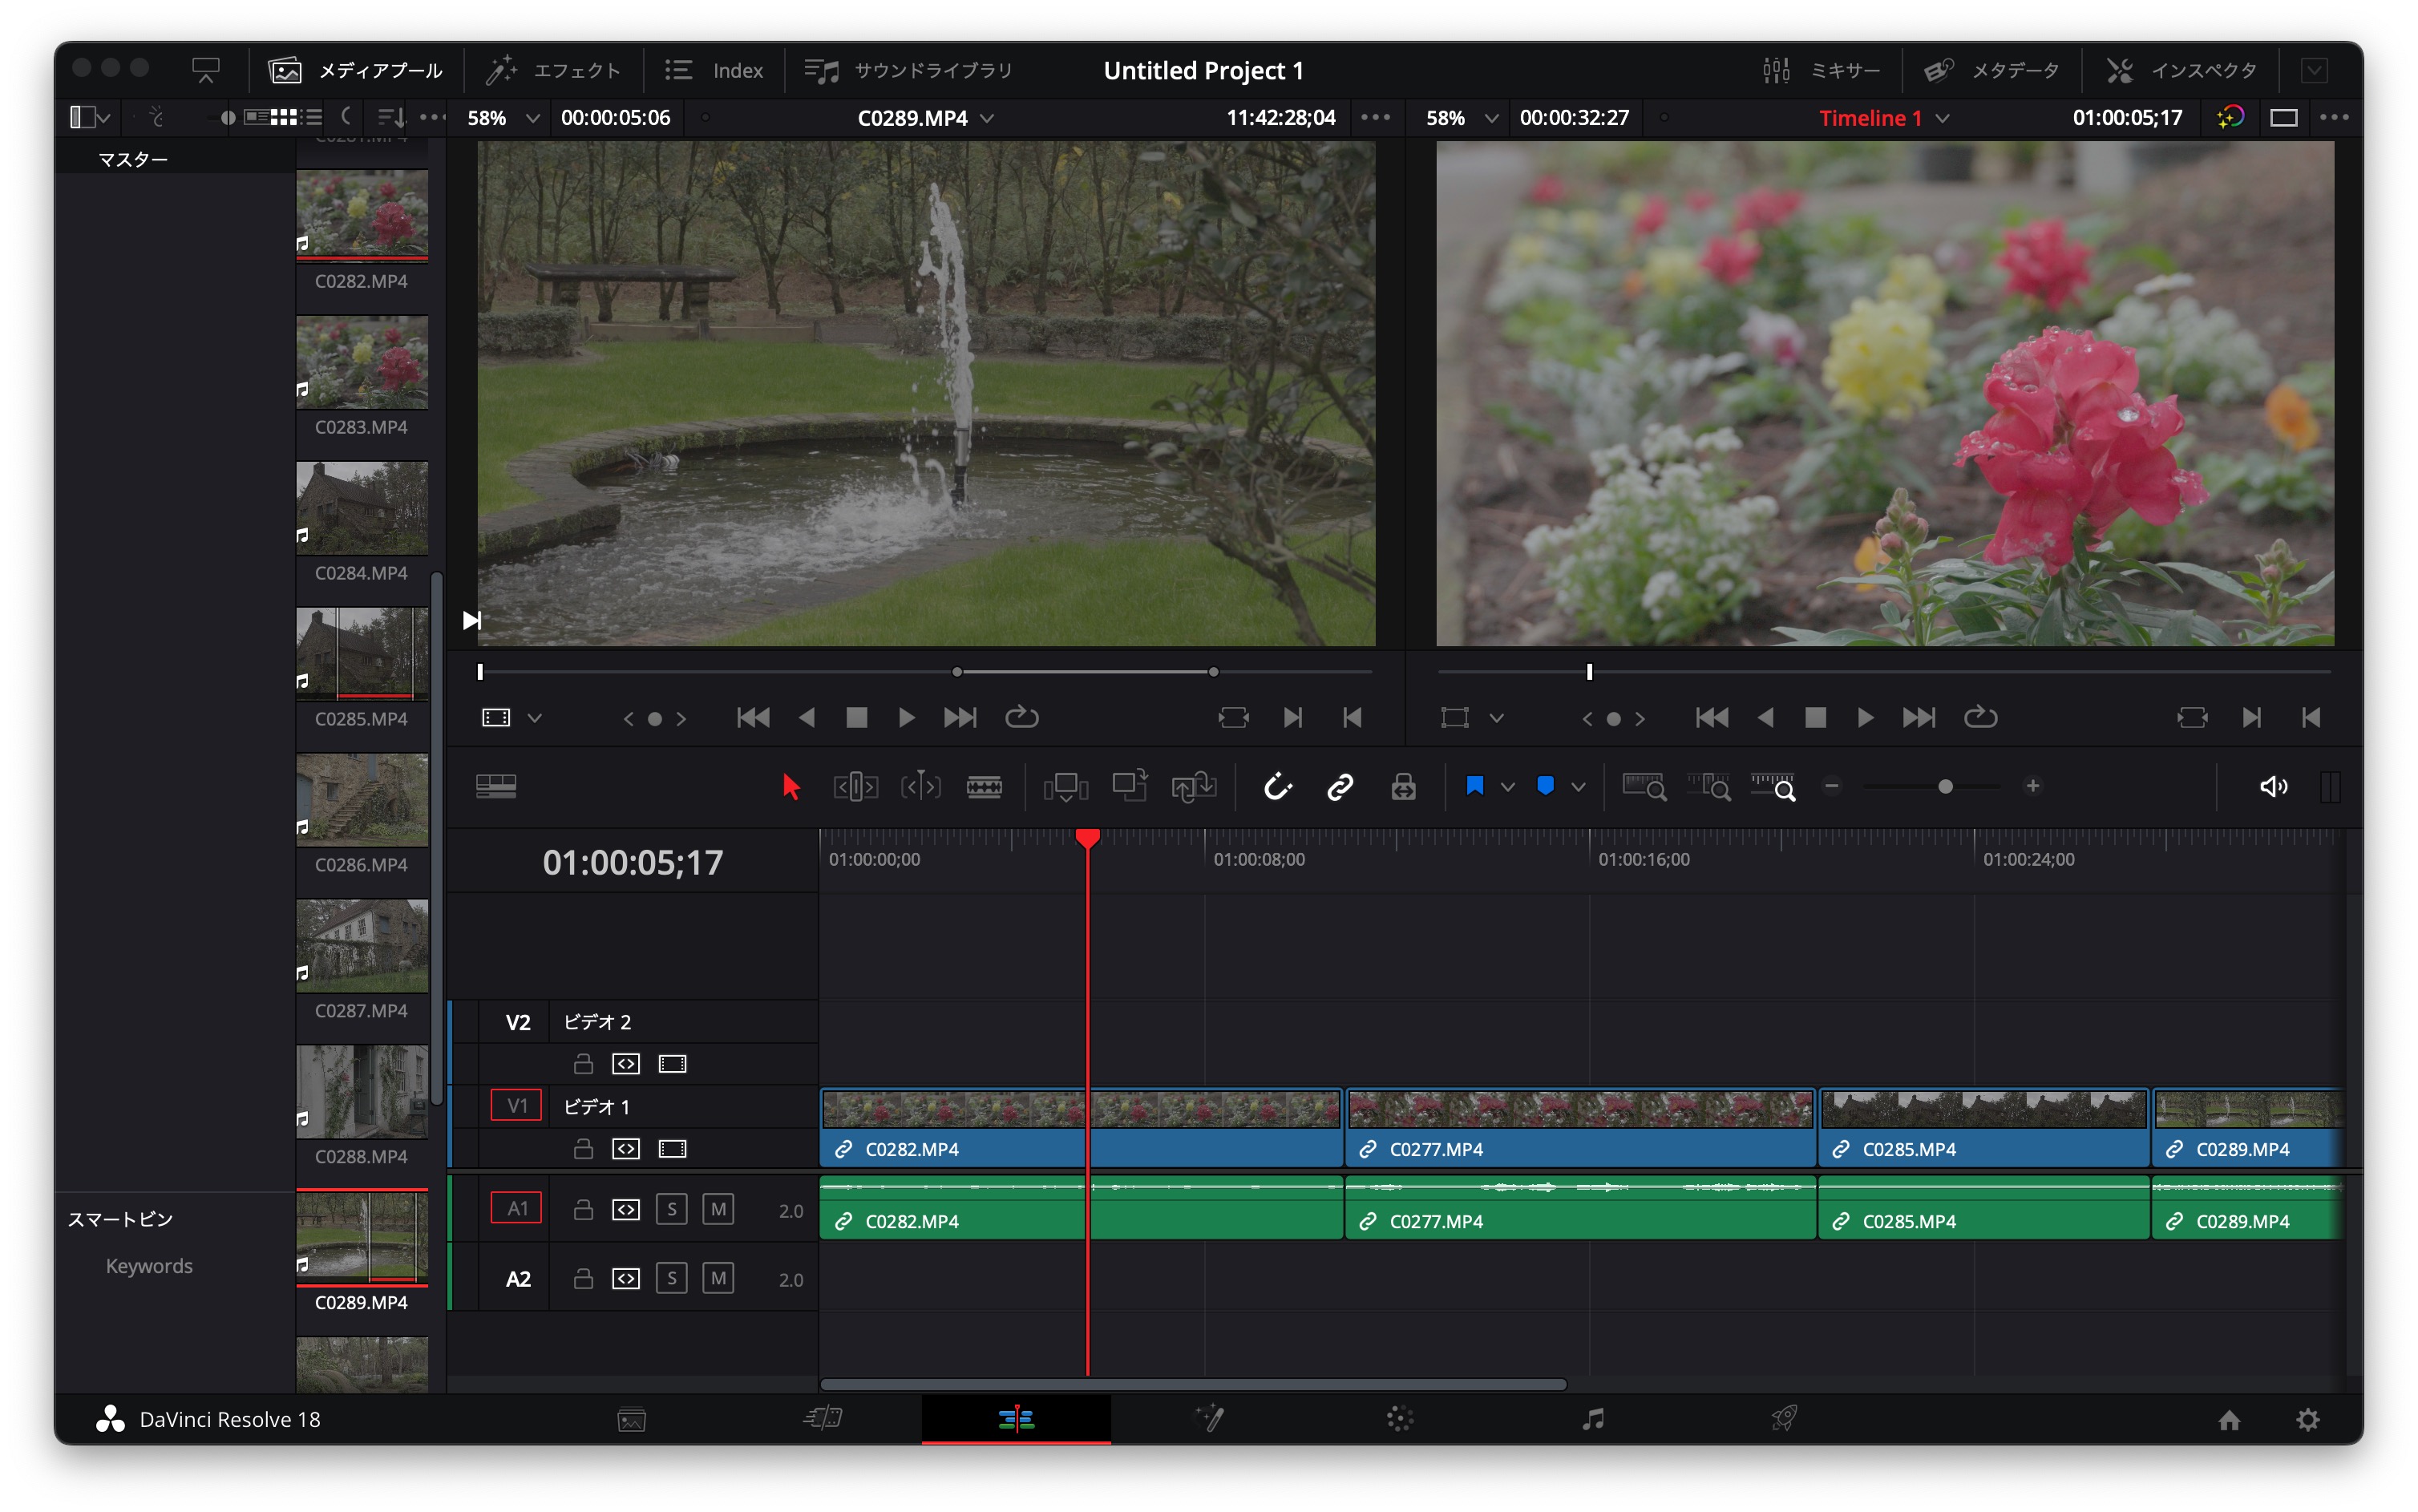
Task: Adjust the timeline zoom slider handle
Action: (x=1945, y=787)
